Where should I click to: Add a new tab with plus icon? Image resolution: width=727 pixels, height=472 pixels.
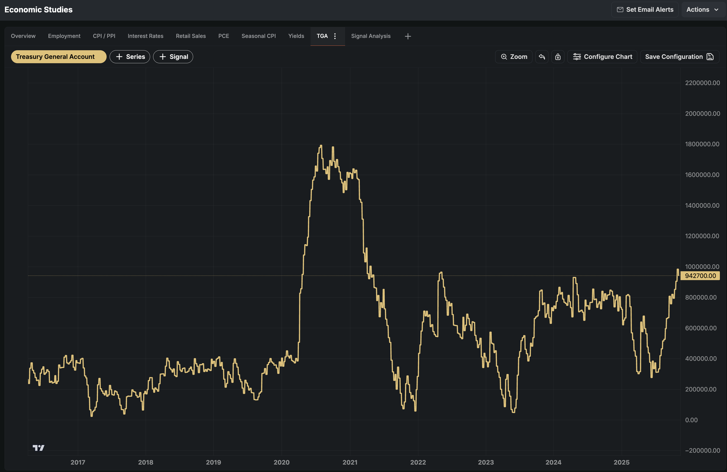(x=407, y=36)
